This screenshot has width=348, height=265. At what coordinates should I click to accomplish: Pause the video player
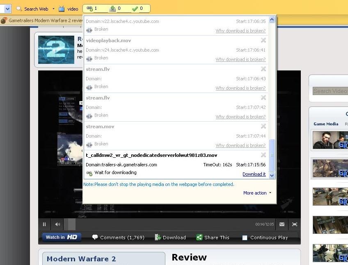click(44, 224)
